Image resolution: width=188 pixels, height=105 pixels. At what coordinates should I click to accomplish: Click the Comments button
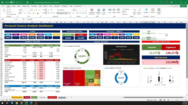pos(175,6)
